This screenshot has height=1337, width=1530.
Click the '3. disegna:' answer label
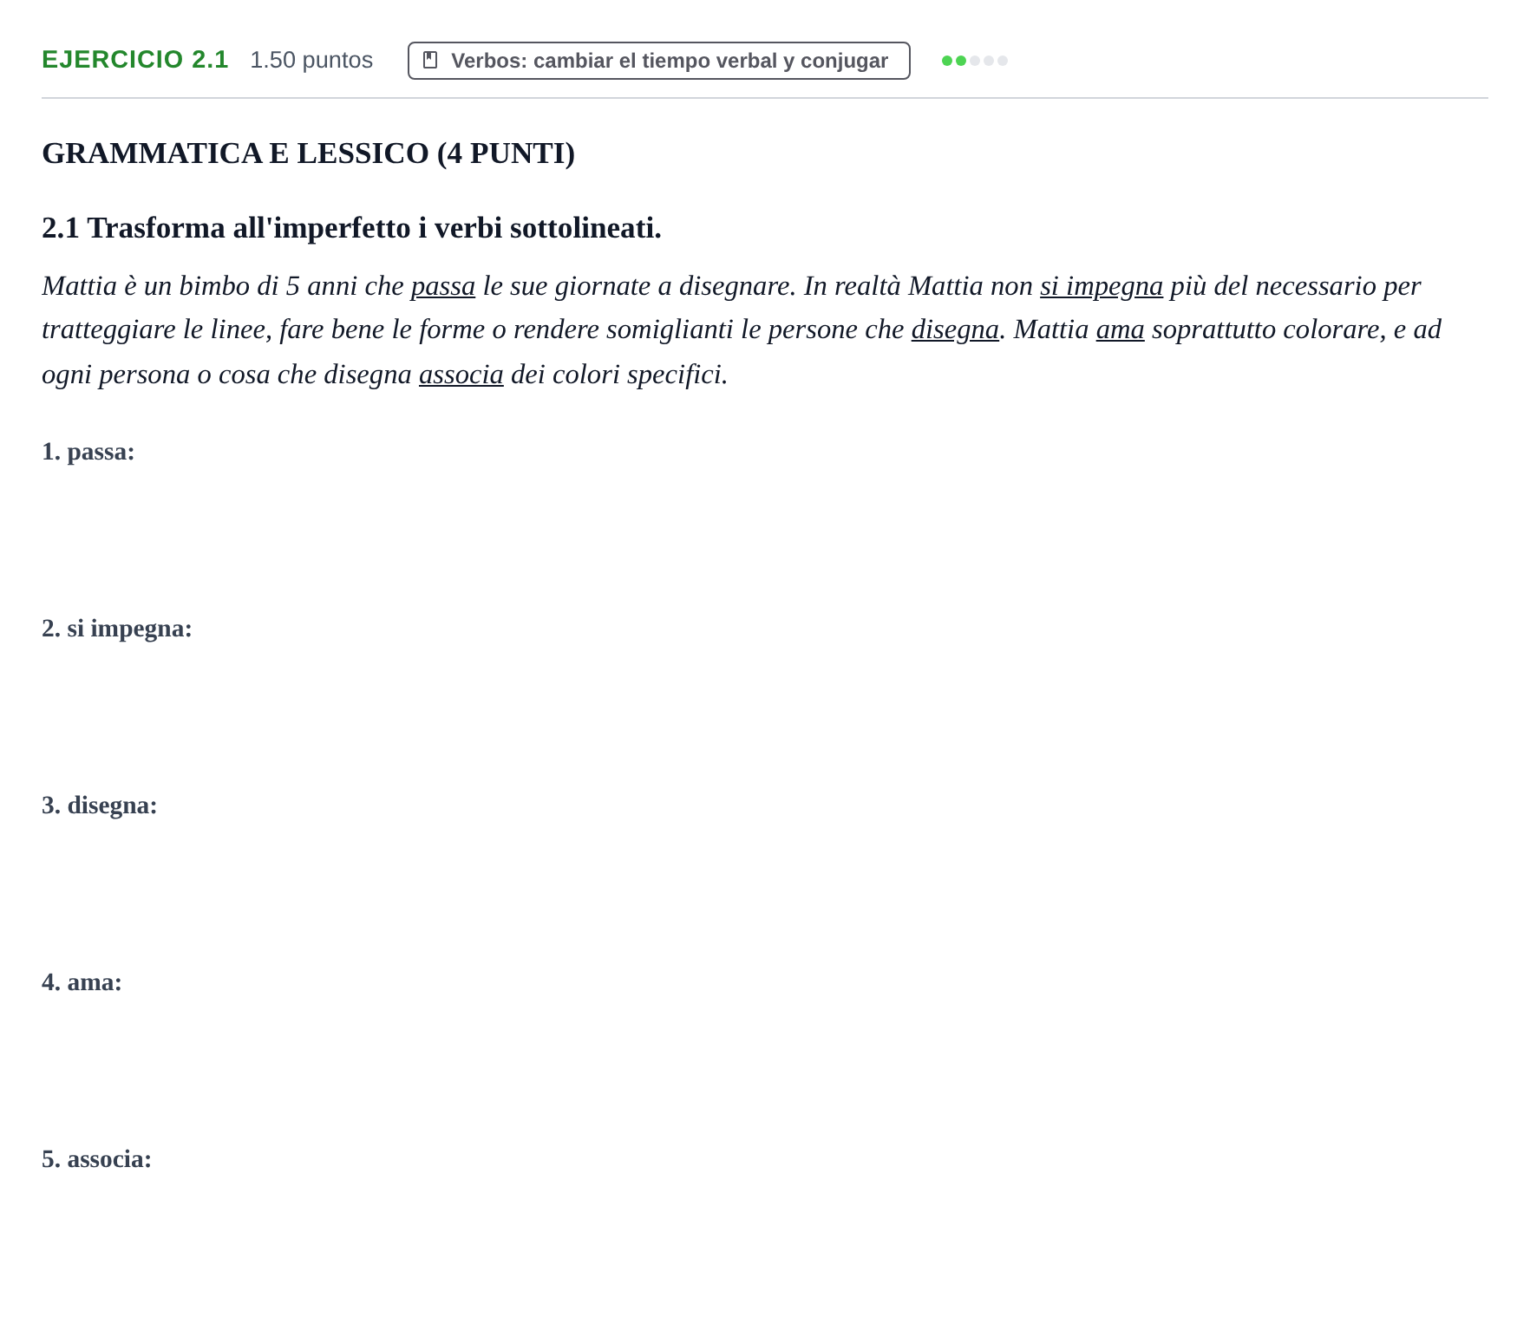tap(100, 805)
